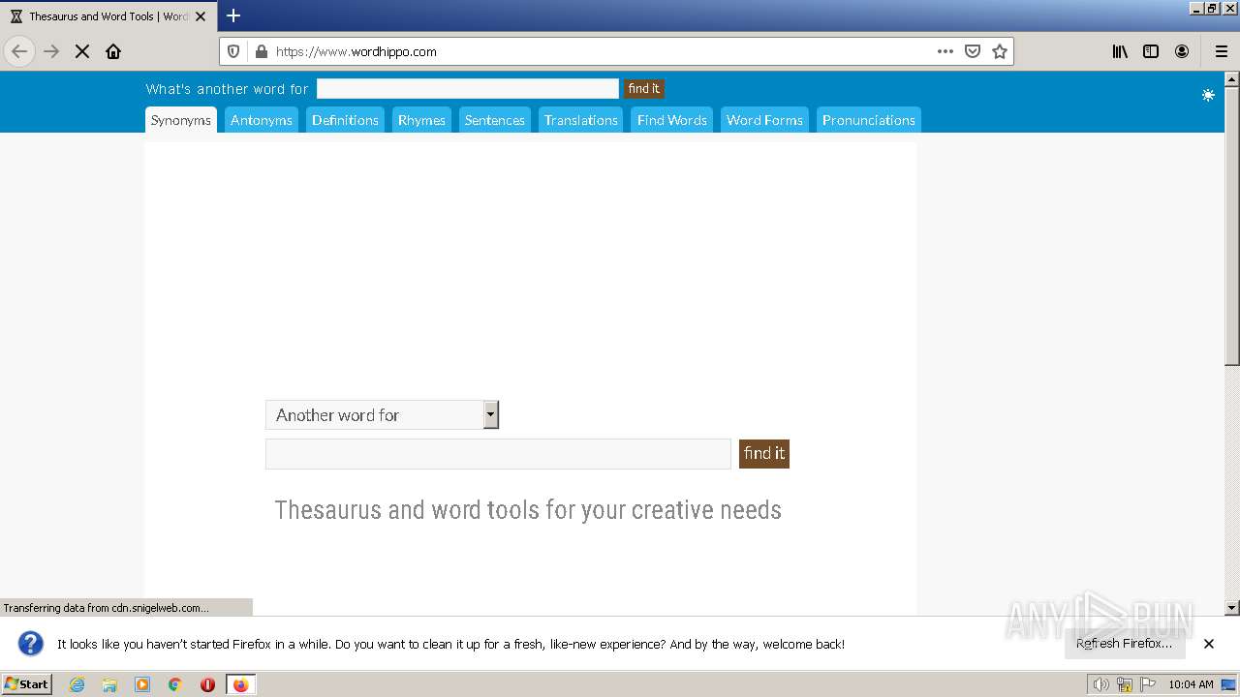Open Firefox account icon
The image size is (1240, 697).
(1182, 51)
